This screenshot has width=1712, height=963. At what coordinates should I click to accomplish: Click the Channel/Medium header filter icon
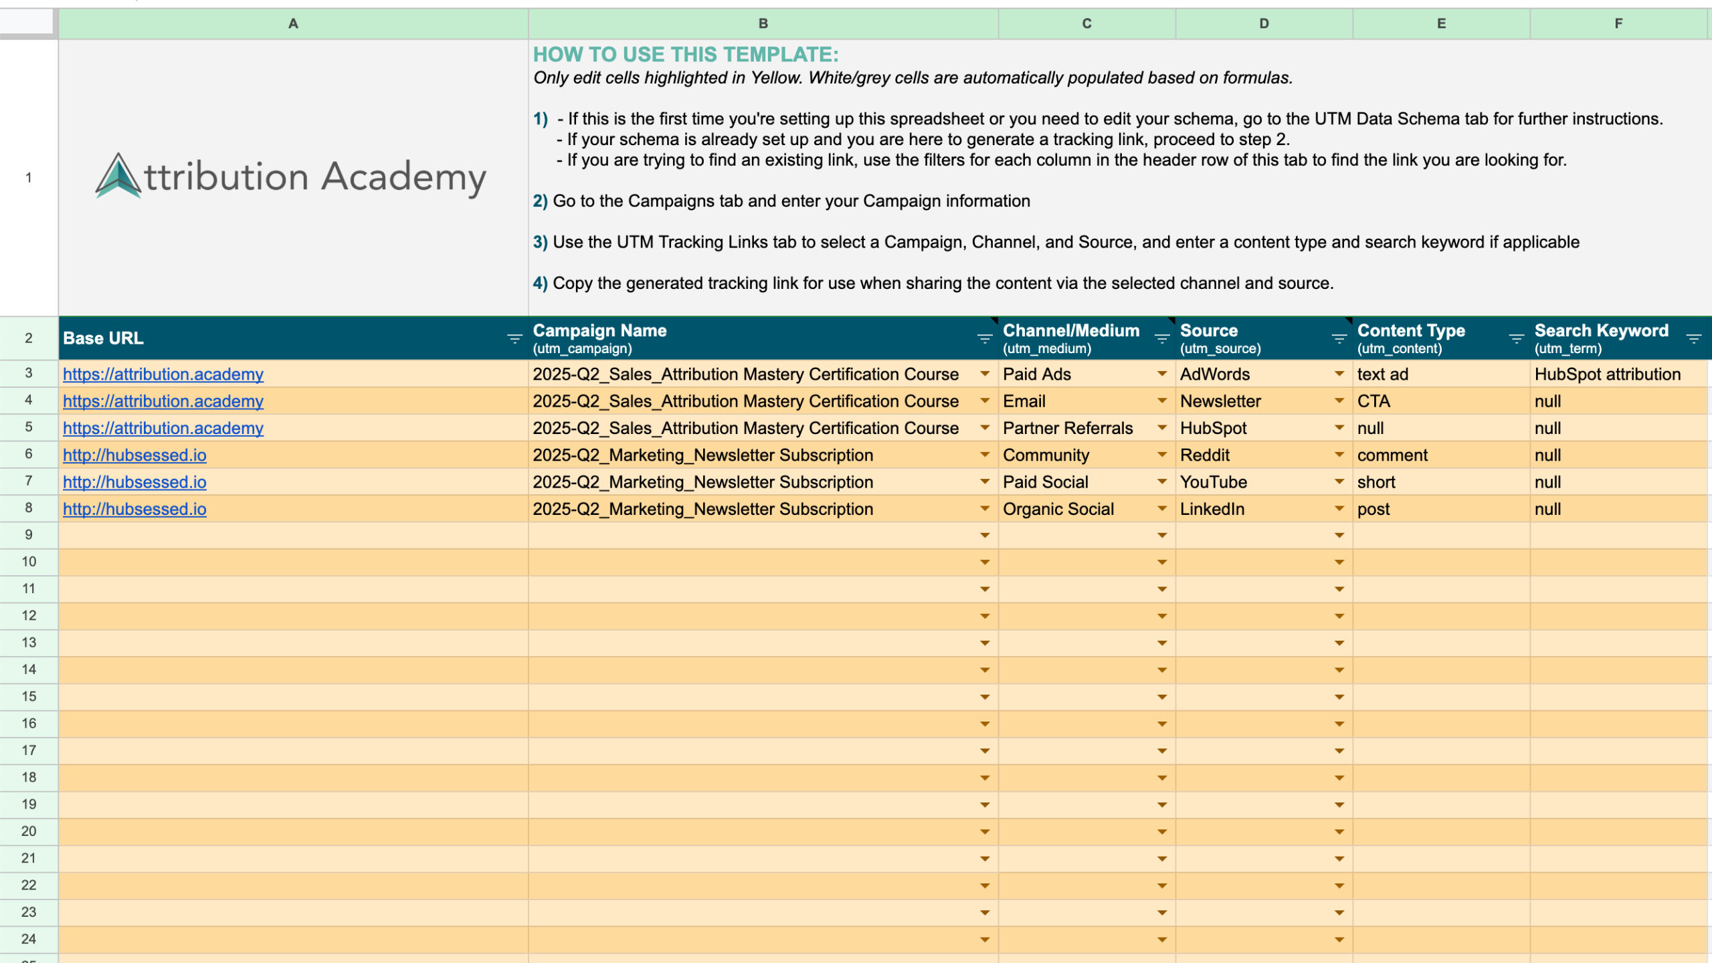pyautogui.click(x=1162, y=339)
